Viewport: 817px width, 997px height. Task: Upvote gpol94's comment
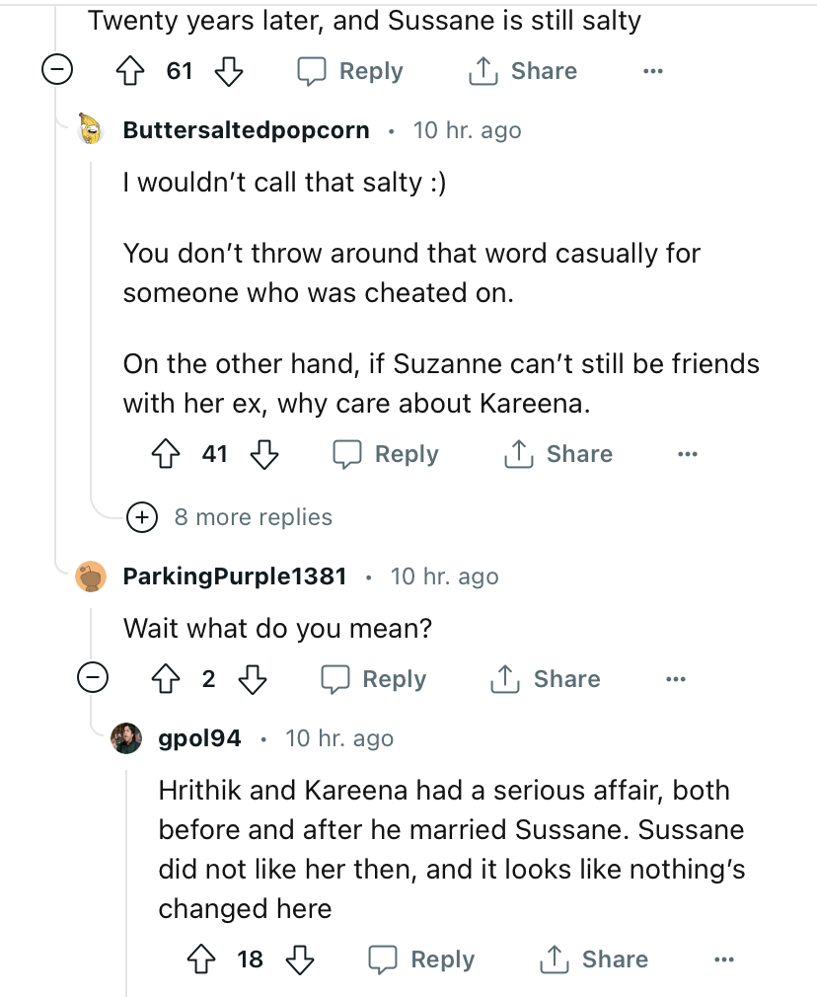pyautogui.click(x=201, y=959)
